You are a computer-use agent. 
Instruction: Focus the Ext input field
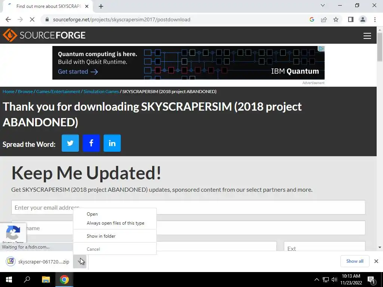point(324,246)
